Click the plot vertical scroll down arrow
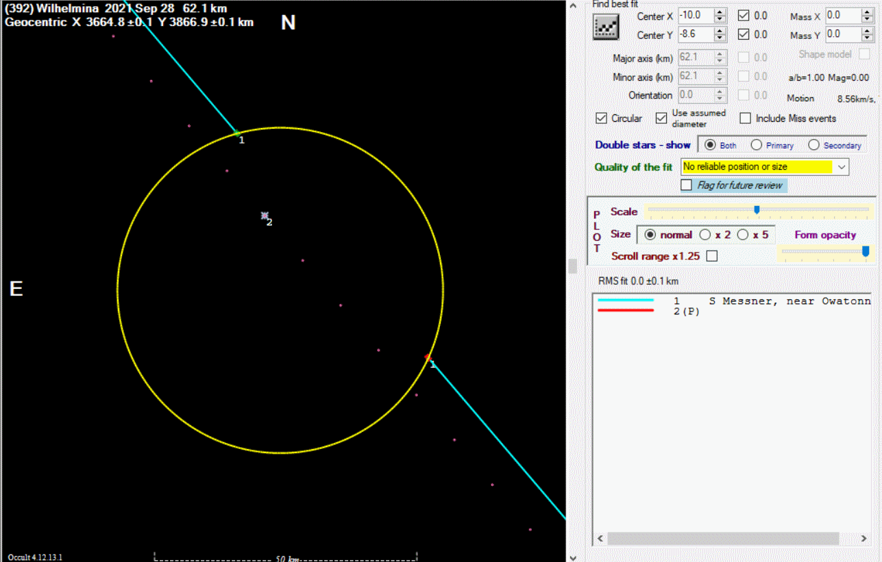 573,557
